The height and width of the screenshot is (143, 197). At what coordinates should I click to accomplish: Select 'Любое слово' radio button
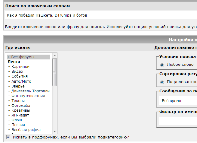[162, 65]
